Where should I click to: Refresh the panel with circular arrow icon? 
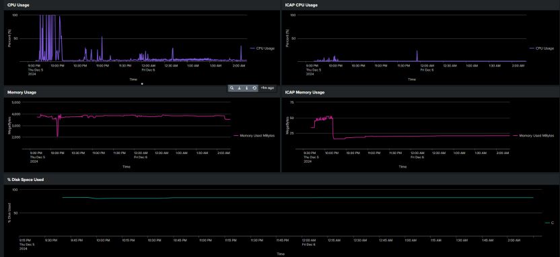pos(254,88)
